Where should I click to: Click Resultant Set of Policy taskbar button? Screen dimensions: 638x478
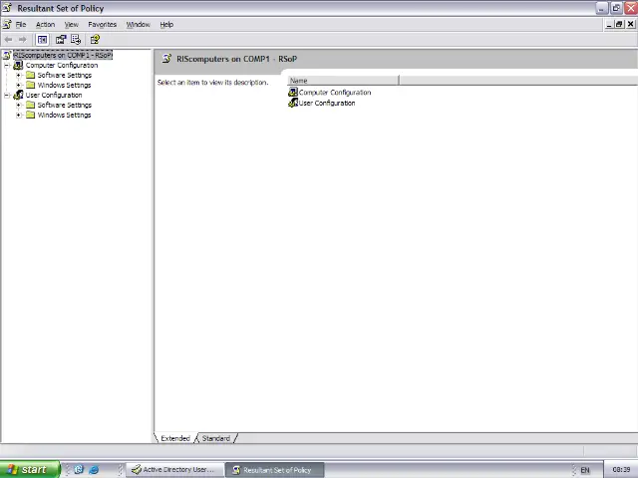tap(275, 470)
